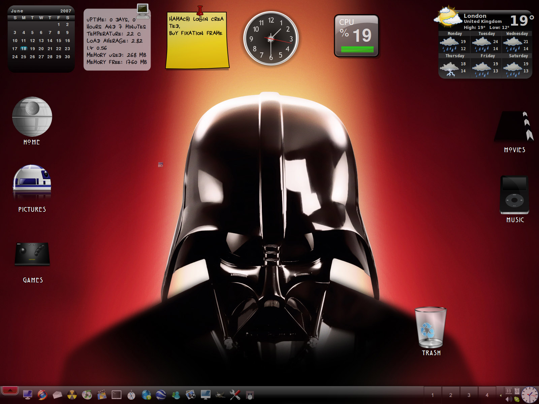
Task: Select June 30 in the calendar widget
Action: pyautogui.click(x=67, y=57)
